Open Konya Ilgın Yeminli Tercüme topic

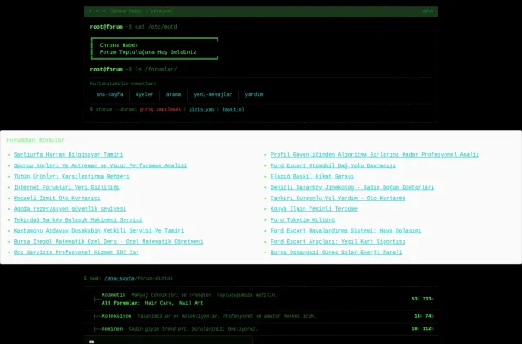[x=313, y=209]
